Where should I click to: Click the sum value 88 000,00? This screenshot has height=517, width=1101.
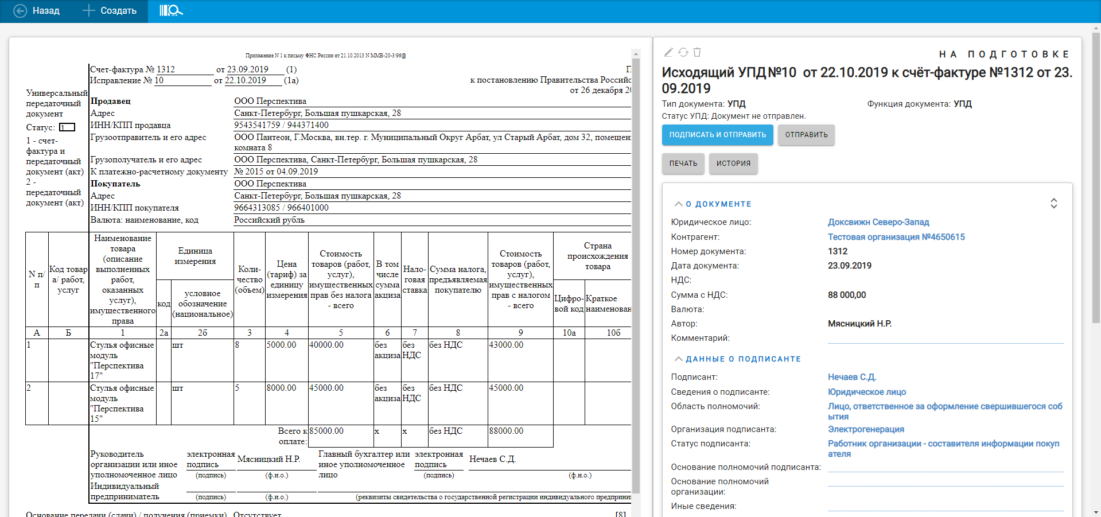coord(847,295)
